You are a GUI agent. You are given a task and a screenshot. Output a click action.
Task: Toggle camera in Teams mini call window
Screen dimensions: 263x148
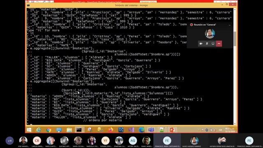click(x=201, y=44)
